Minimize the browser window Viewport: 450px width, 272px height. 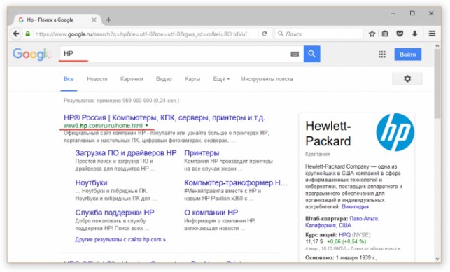(393, 13)
